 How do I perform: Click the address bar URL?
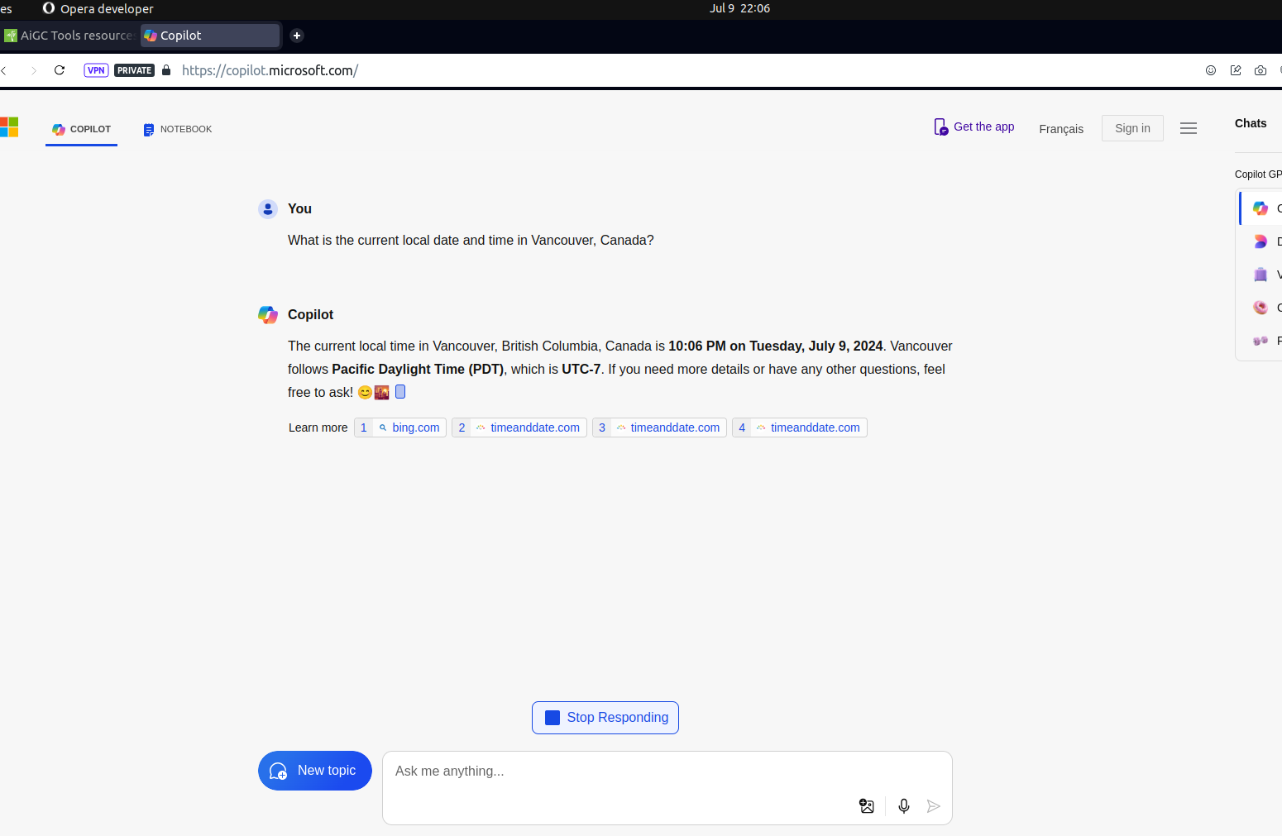[x=270, y=70]
